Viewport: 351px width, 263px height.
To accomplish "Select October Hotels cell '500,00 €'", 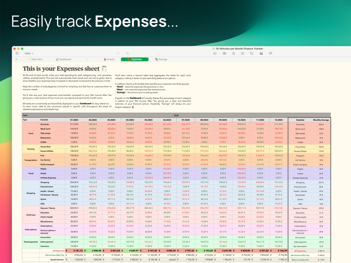I will click(x=241, y=173).
